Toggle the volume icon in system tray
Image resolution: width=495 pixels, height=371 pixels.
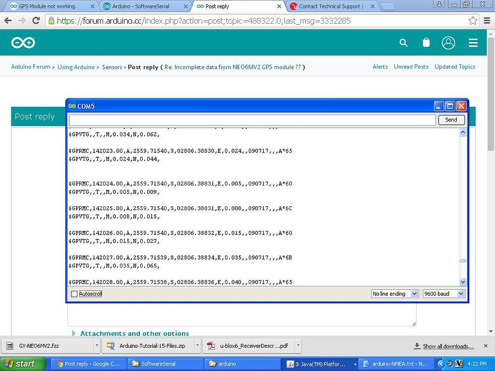(x=450, y=364)
